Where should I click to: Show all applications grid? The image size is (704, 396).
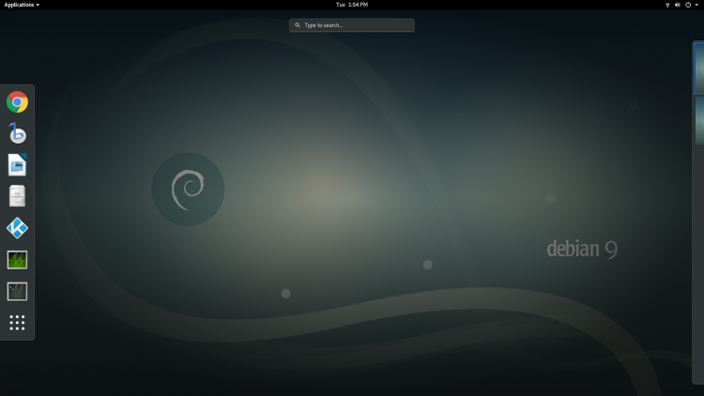[17, 323]
